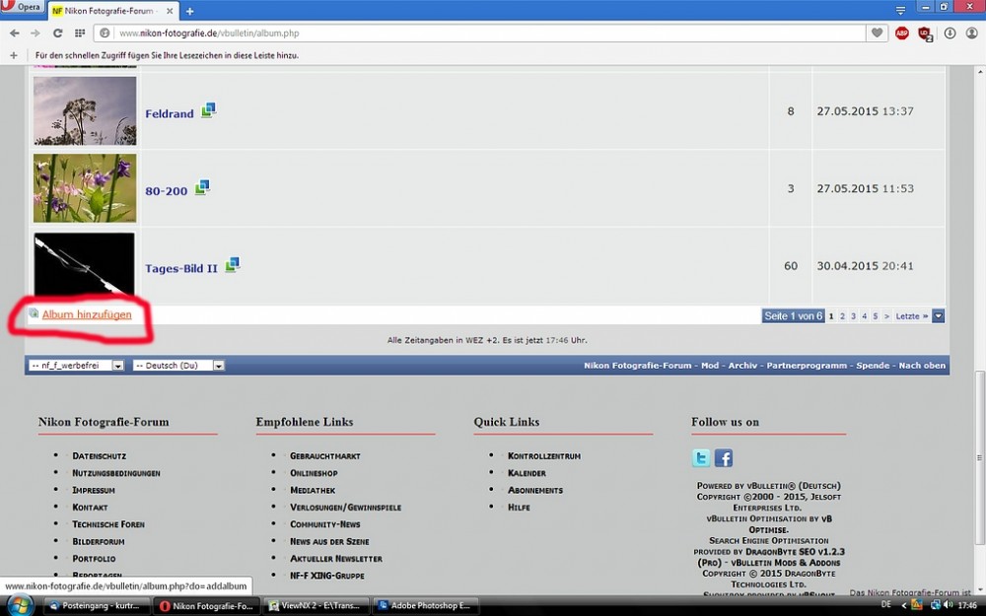Open the Tages-Bild II album link

tap(181, 268)
